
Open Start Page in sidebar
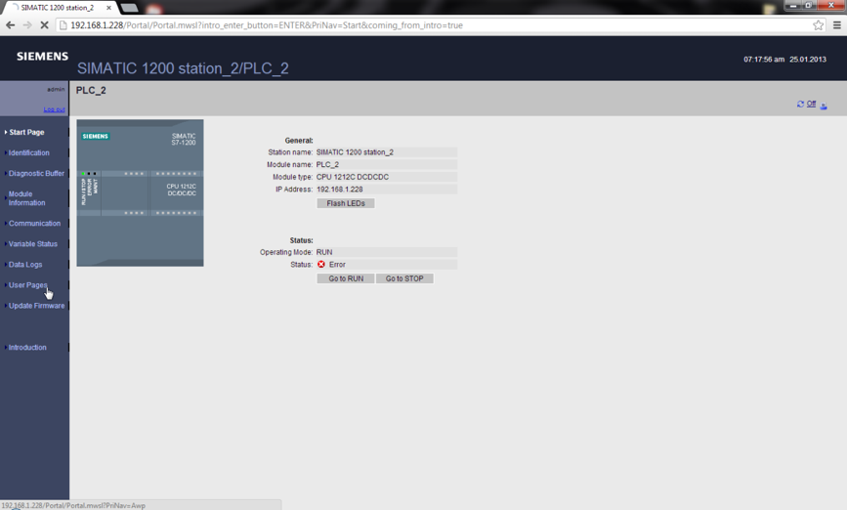(26, 132)
